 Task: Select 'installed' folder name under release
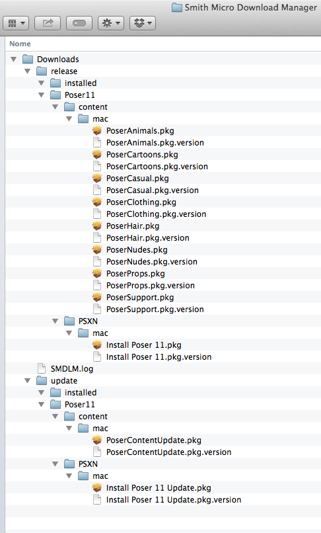coord(81,83)
